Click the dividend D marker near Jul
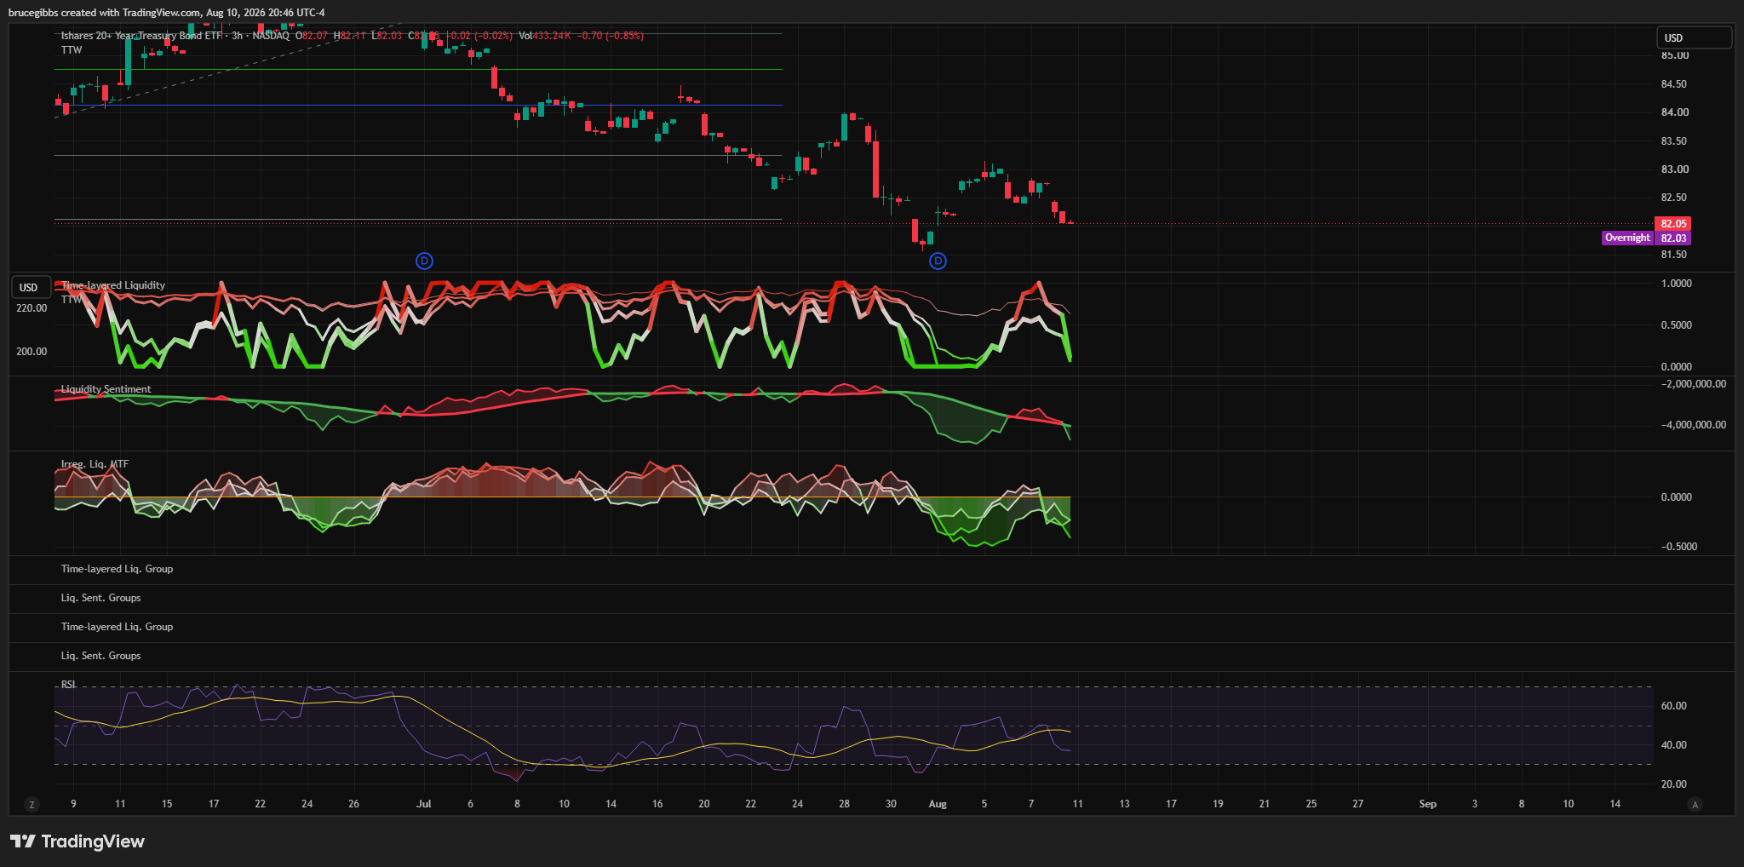 (424, 261)
